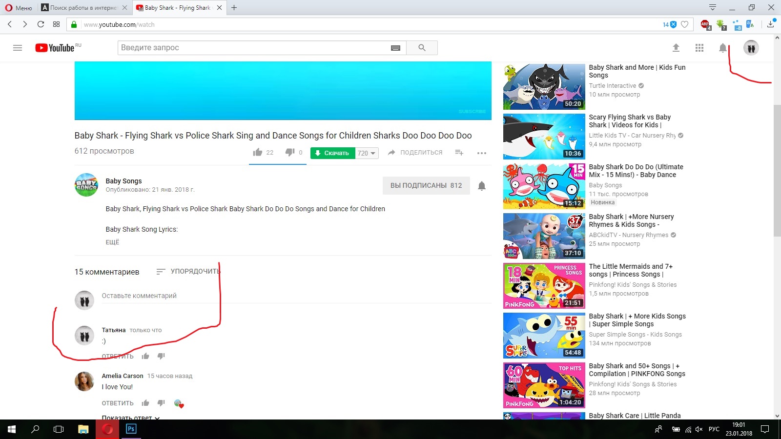Click the search magnifier button
781x439 pixels.
pos(422,48)
